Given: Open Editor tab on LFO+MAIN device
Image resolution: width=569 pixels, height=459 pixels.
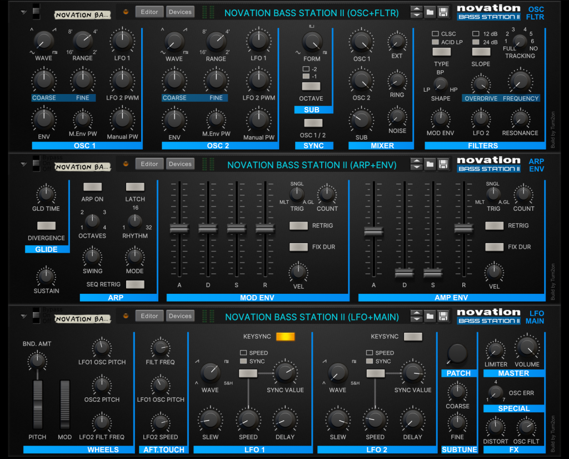Looking at the screenshot, I should [149, 316].
